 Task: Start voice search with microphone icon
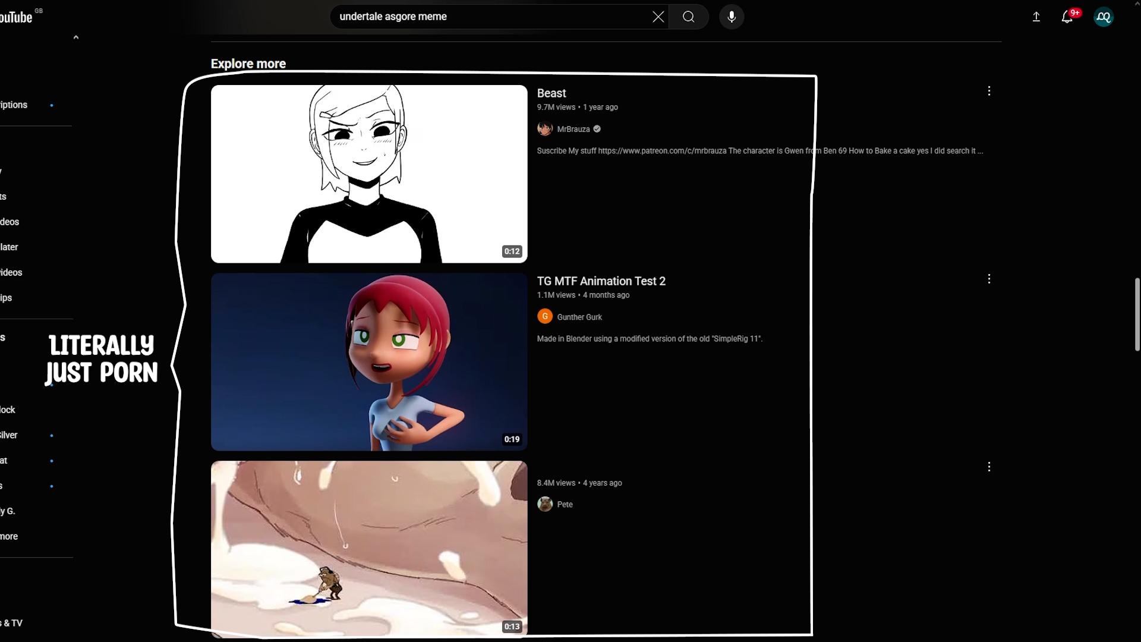click(732, 17)
